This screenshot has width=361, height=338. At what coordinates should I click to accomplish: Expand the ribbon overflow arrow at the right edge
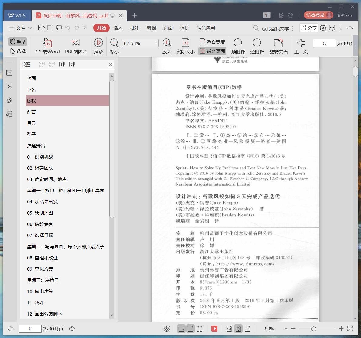point(355,45)
